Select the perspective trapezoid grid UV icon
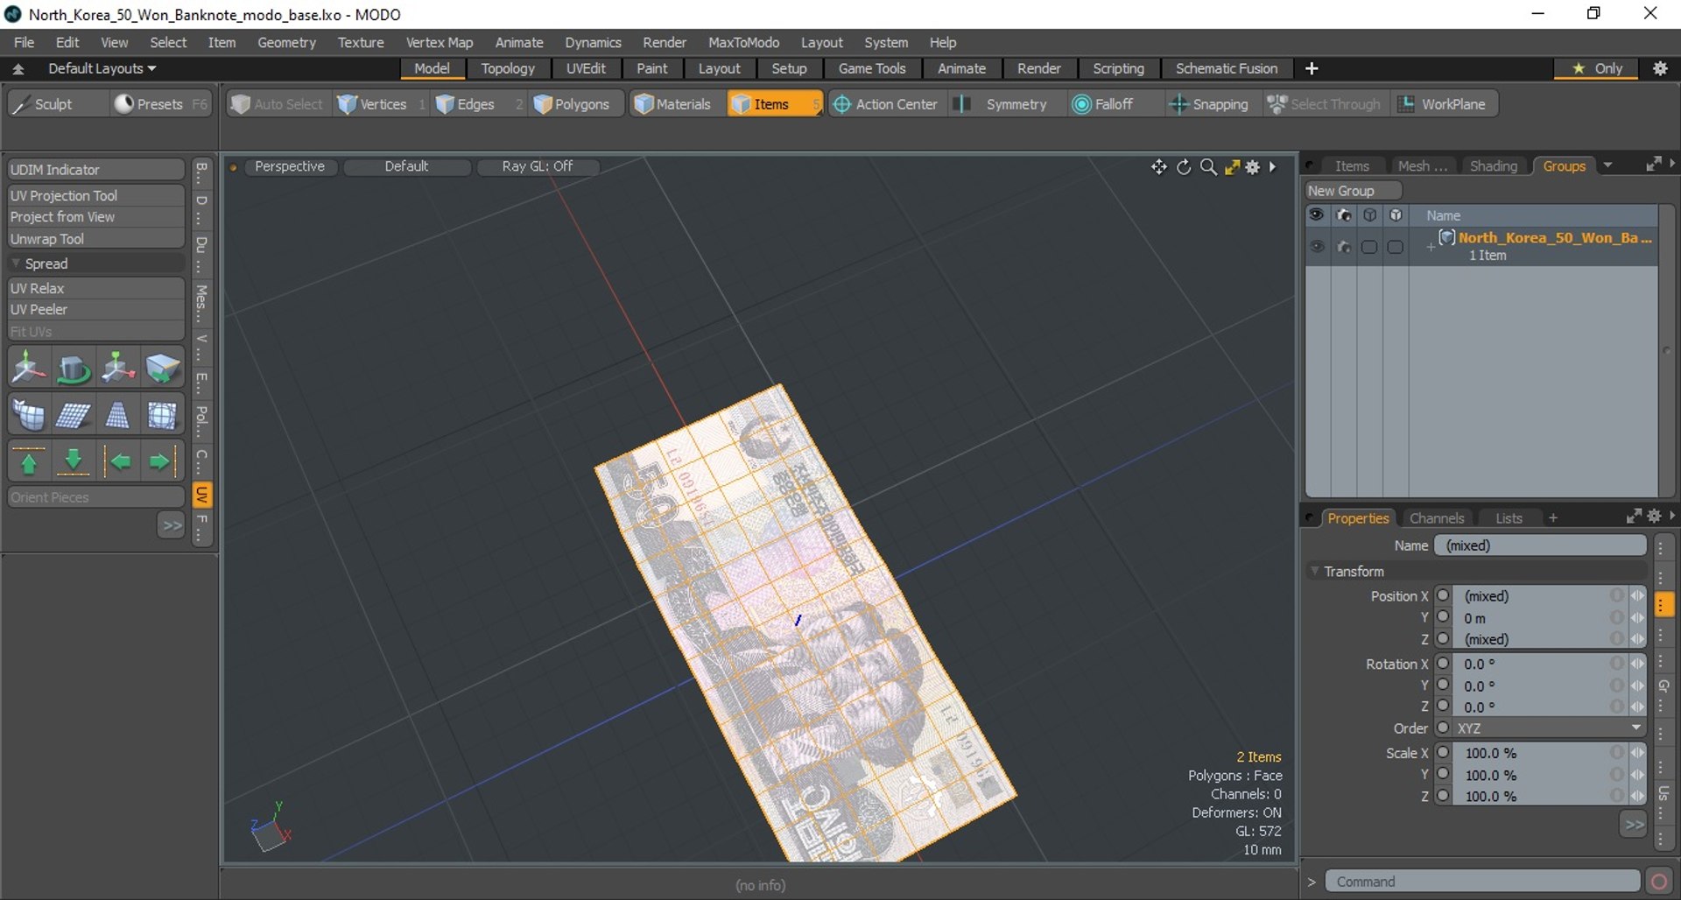Viewport: 1681px width, 900px height. point(117,415)
